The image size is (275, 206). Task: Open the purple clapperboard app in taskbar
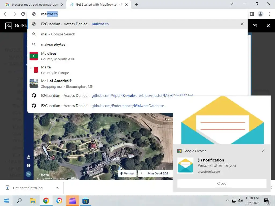(x=73, y=201)
